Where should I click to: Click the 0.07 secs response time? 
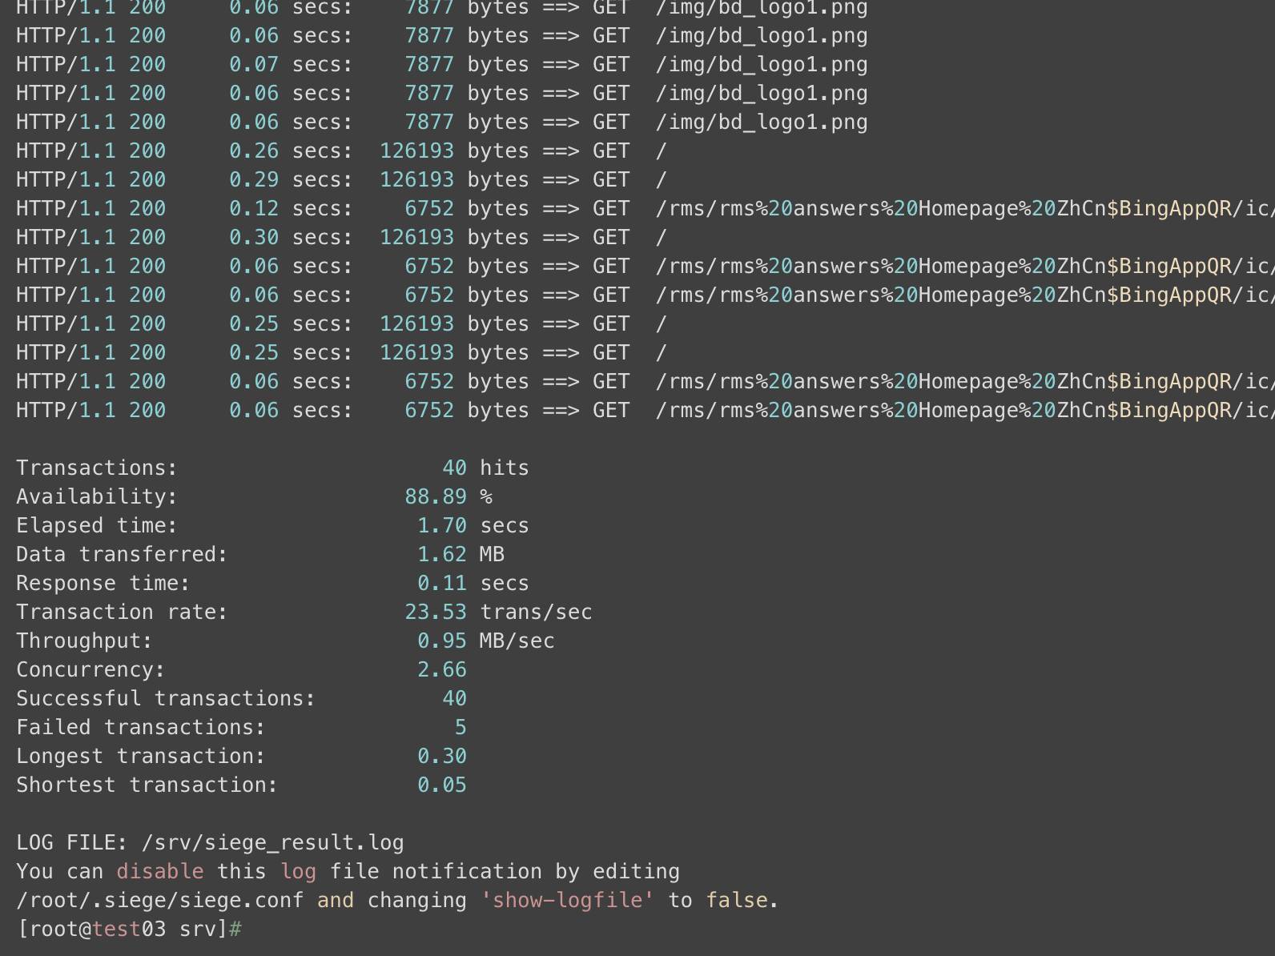click(291, 64)
